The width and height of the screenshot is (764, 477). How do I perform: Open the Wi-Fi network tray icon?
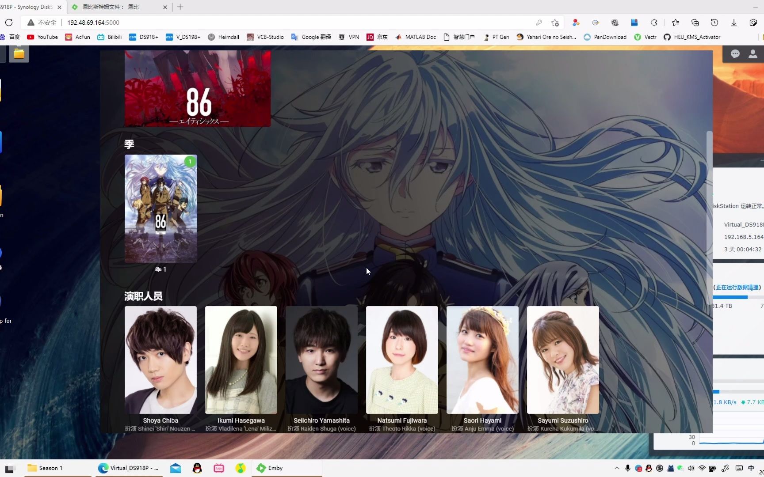[702, 468]
